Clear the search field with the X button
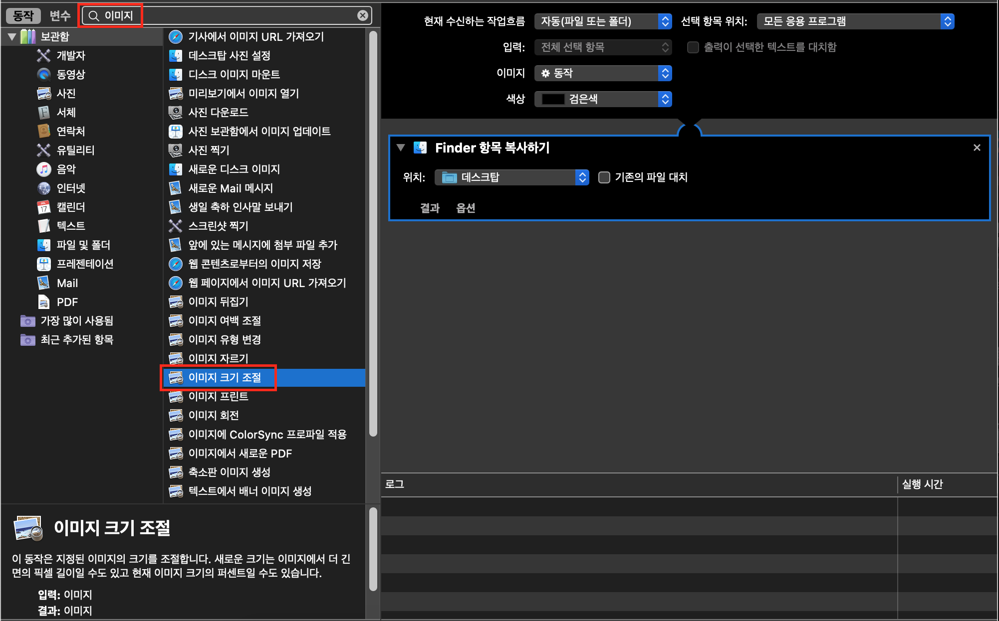Image resolution: width=999 pixels, height=621 pixels. tap(363, 16)
